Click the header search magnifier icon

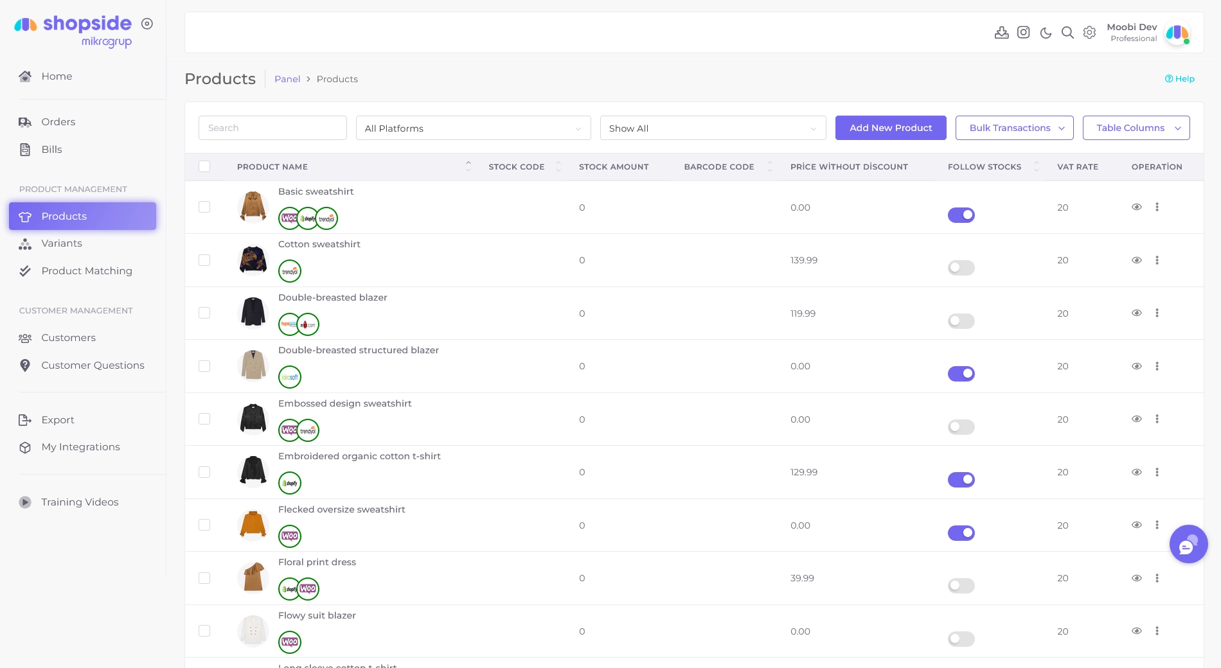tap(1067, 32)
